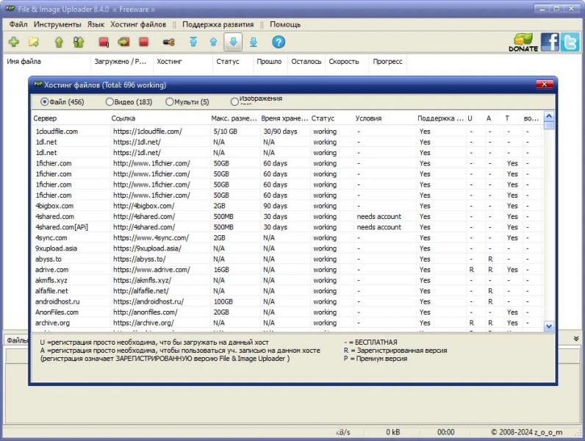The image size is (585, 441).
Task: Click the plain red stop square icon
Action: [x=143, y=41]
